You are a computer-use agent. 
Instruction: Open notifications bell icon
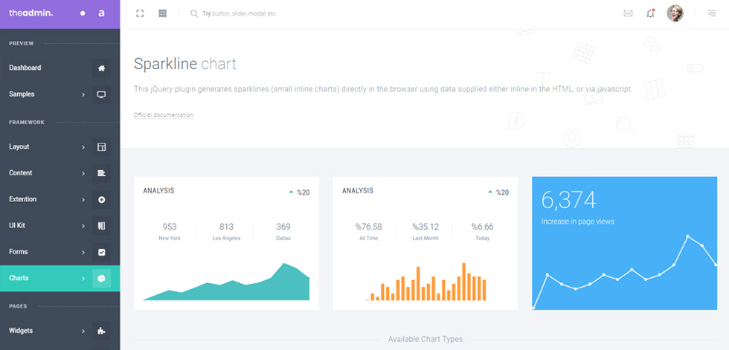point(650,13)
